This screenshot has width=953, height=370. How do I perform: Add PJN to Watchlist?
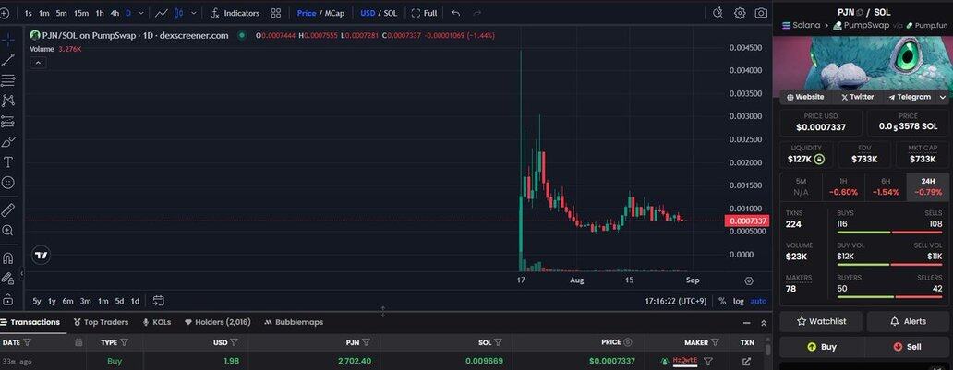(821, 321)
